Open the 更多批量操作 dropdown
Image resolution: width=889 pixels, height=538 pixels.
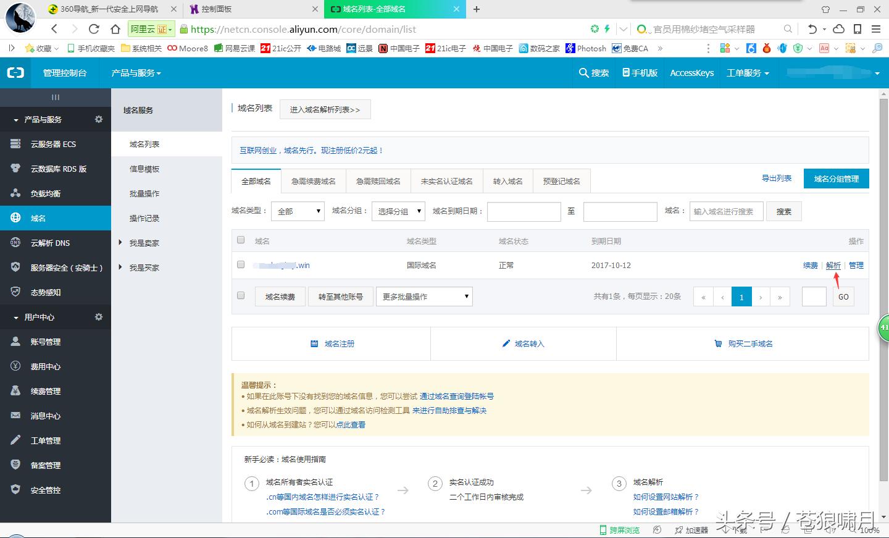pyautogui.click(x=424, y=296)
